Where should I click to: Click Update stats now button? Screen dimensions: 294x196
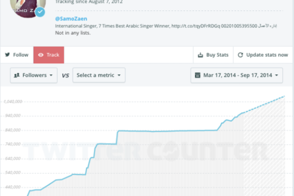(263, 55)
